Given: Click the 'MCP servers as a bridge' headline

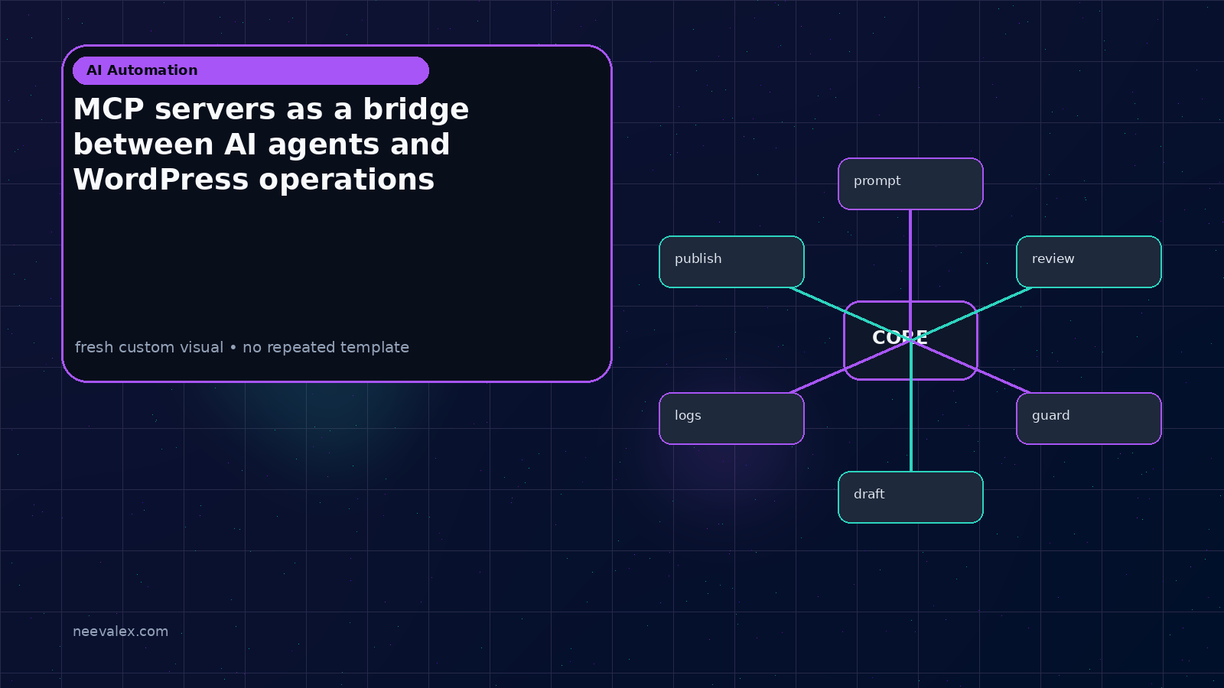Looking at the screenshot, I should coord(271,144).
